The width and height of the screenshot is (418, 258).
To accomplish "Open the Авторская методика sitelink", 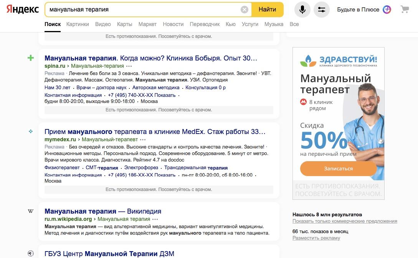I will click(156, 88).
